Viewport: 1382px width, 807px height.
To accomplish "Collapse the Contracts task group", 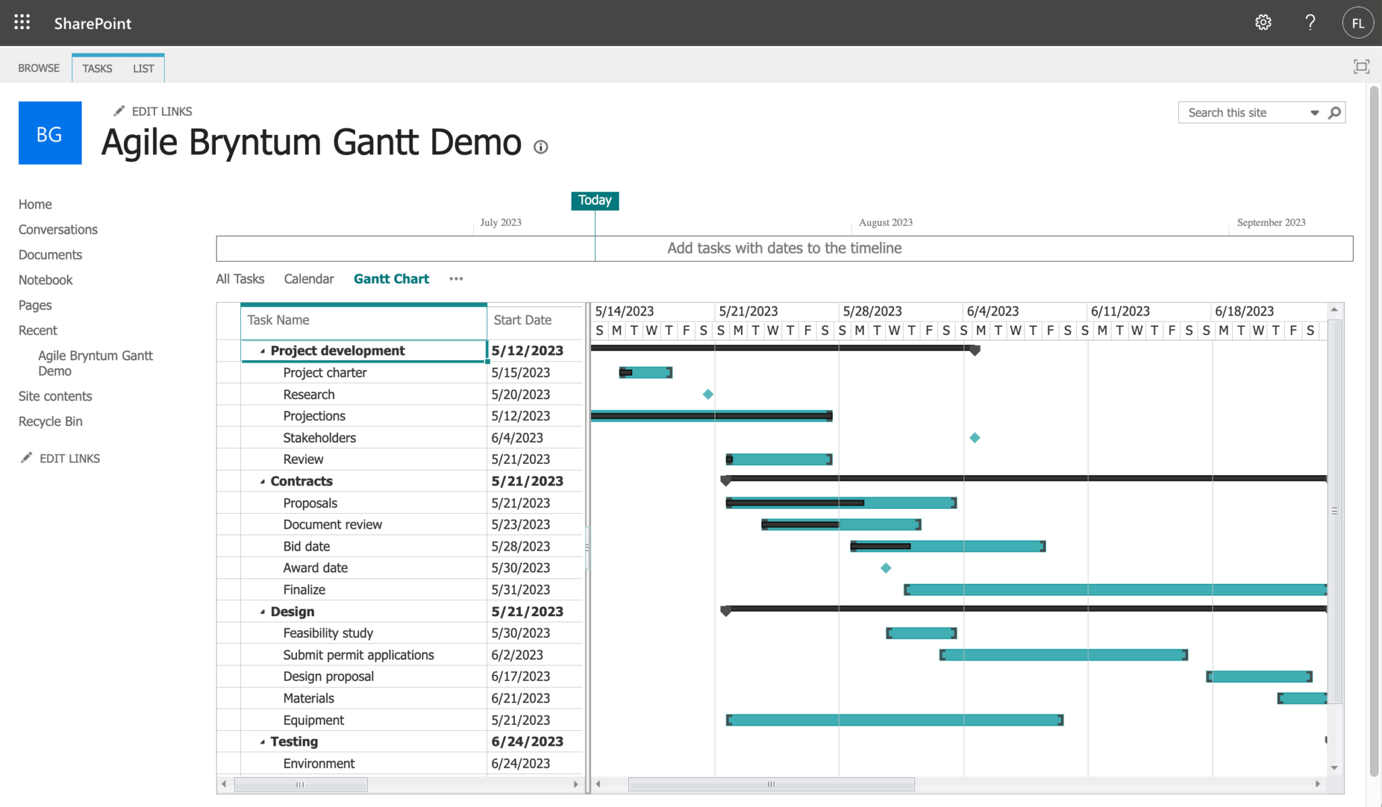I will [263, 481].
